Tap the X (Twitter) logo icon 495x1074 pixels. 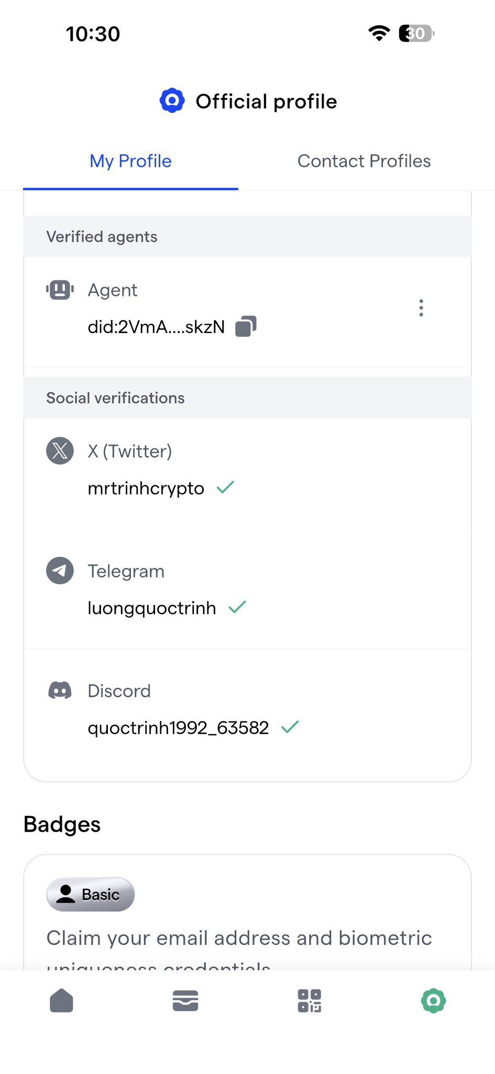coord(60,451)
